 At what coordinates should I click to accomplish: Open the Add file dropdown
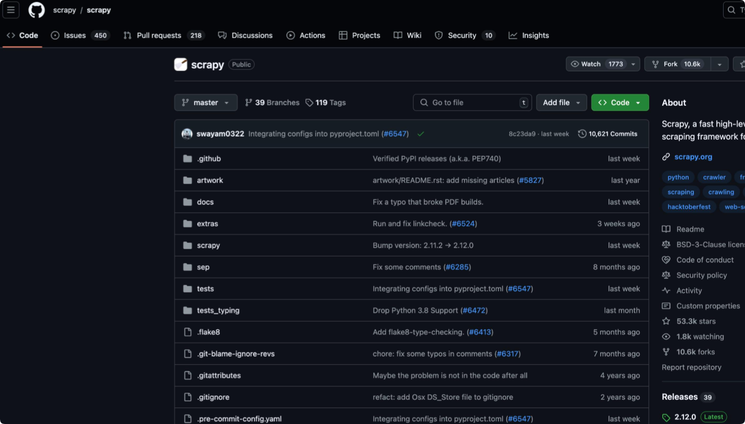pos(561,103)
